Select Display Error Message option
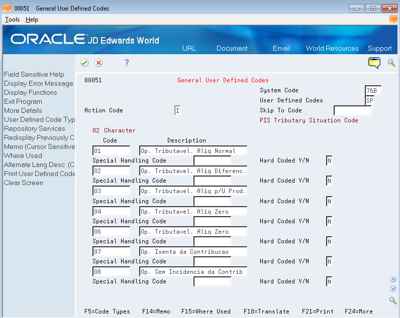The height and width of the screenshot is (318, 400). click(x=39, y=83)
